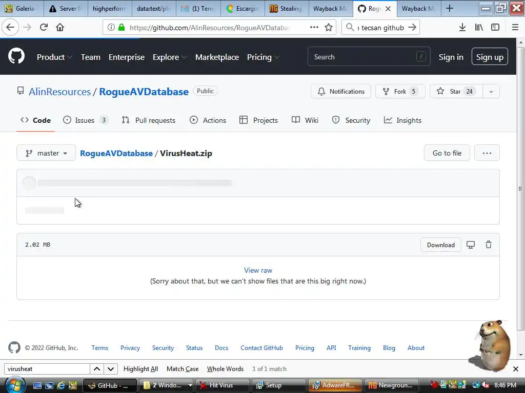The width and height of the screenshot is (525, 393).
Task: Star the RogueAVDatabase repository
Action: (x=456, y=92)
